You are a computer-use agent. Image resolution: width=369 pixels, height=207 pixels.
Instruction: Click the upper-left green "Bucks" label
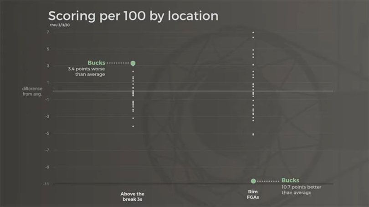(x=96, y=63)
